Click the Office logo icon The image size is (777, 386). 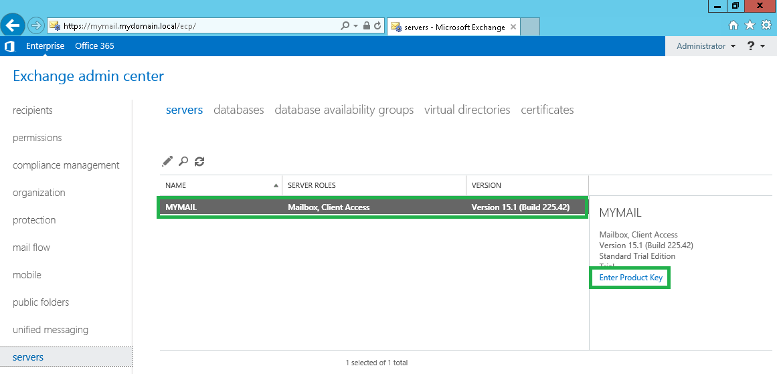coord(9,46)
